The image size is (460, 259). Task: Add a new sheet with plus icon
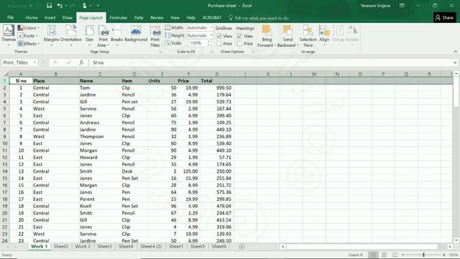point(241,247)
